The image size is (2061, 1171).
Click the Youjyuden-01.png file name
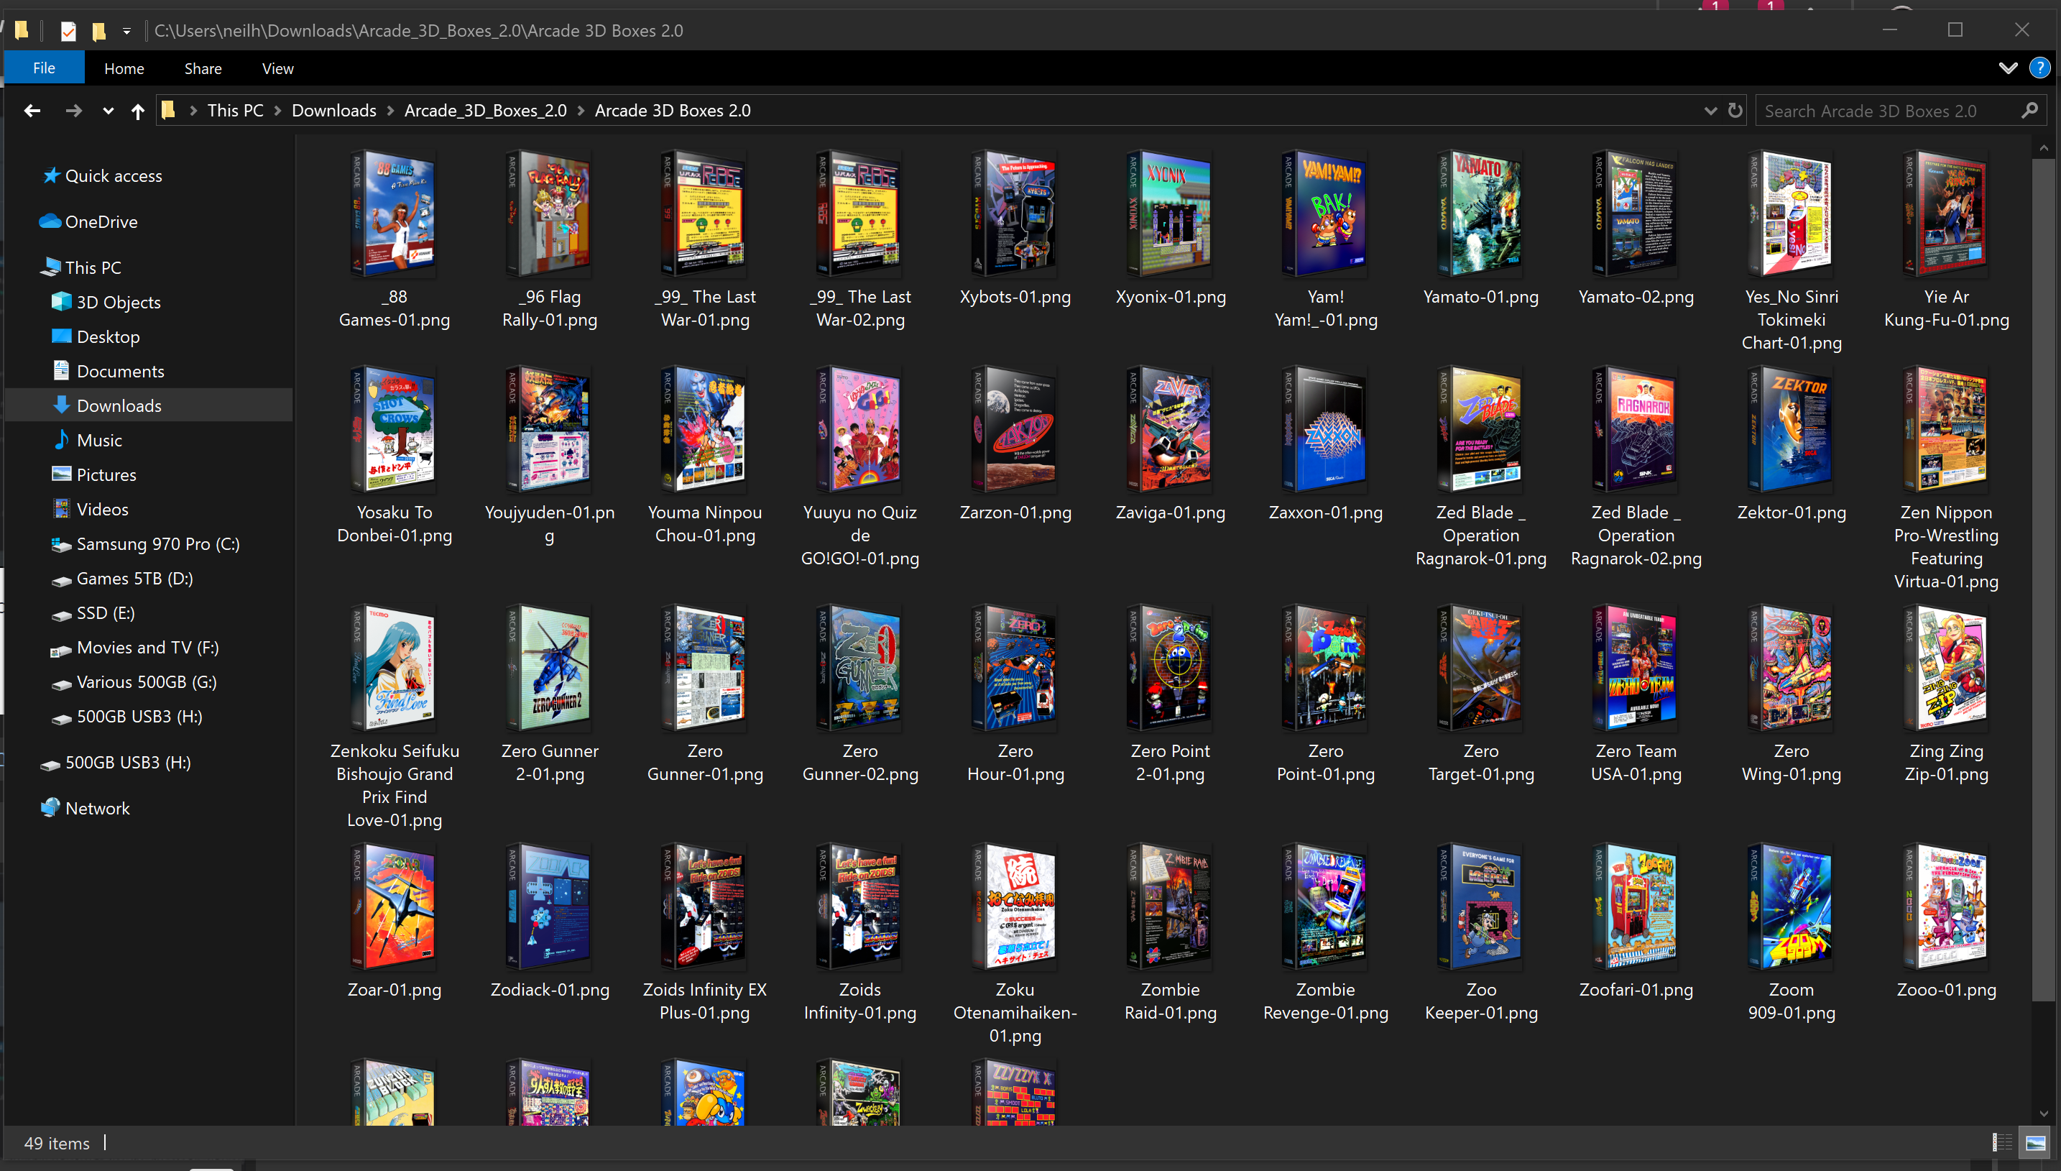pos(550,523)
